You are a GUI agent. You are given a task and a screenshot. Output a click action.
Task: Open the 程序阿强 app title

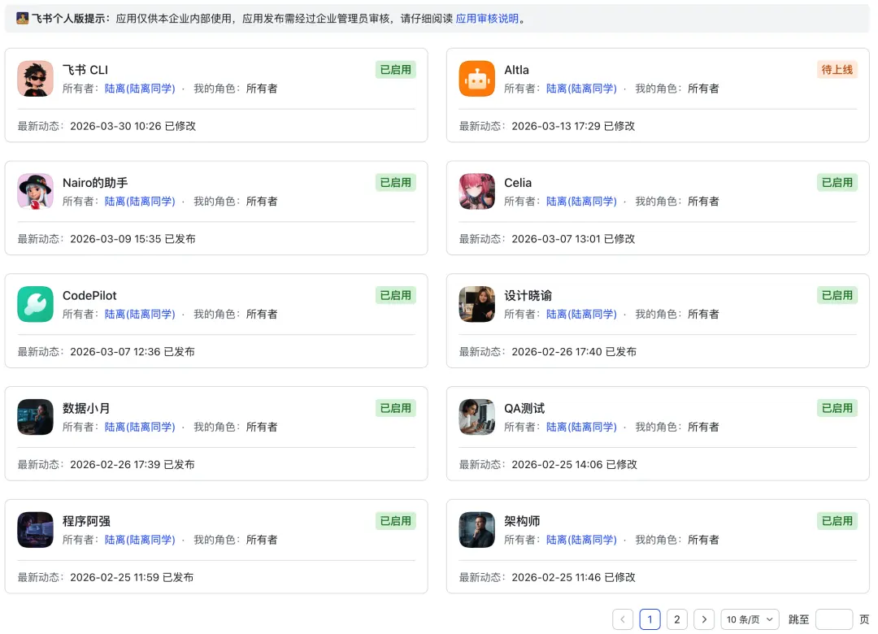86,521
